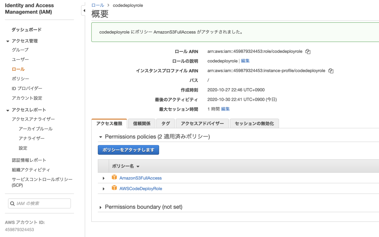The image size is (379, 237).
Task: Click the AmazonS3FullAccess policy box icon
Action: [114, 178]
